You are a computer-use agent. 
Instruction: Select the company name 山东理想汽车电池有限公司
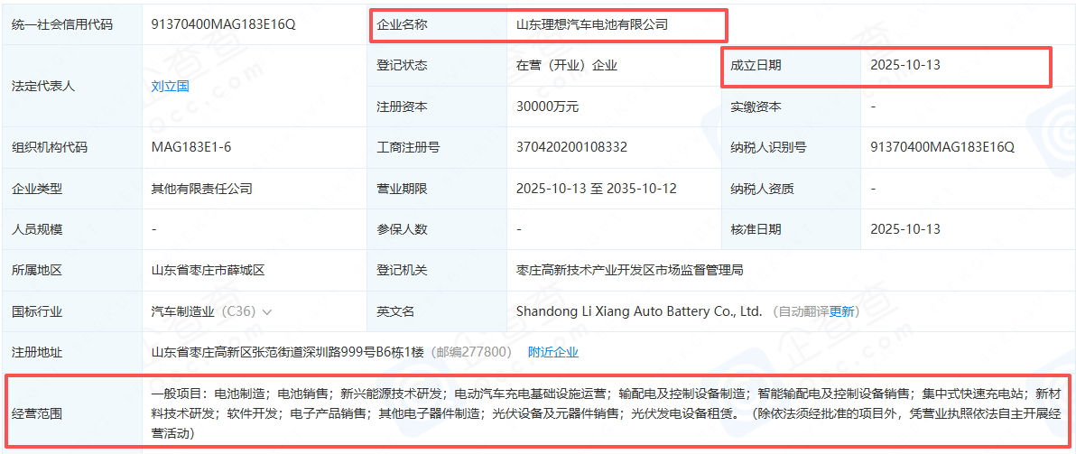591,25
